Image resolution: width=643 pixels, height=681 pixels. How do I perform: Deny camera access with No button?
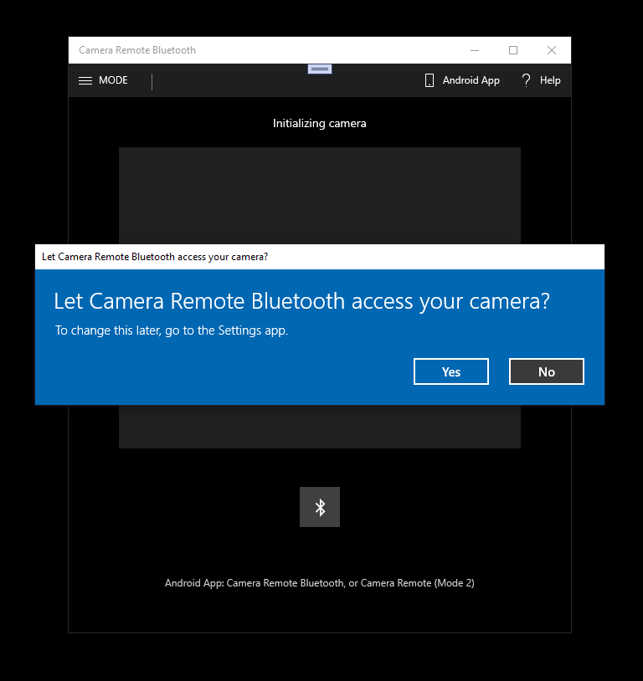(x=547, y=371)
